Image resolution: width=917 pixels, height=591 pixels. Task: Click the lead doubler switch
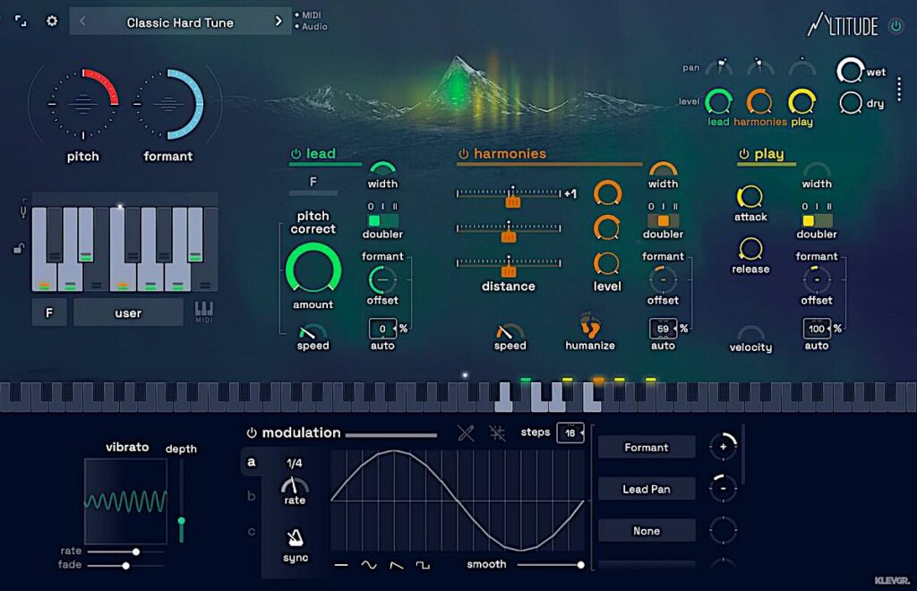pos(382,220)
